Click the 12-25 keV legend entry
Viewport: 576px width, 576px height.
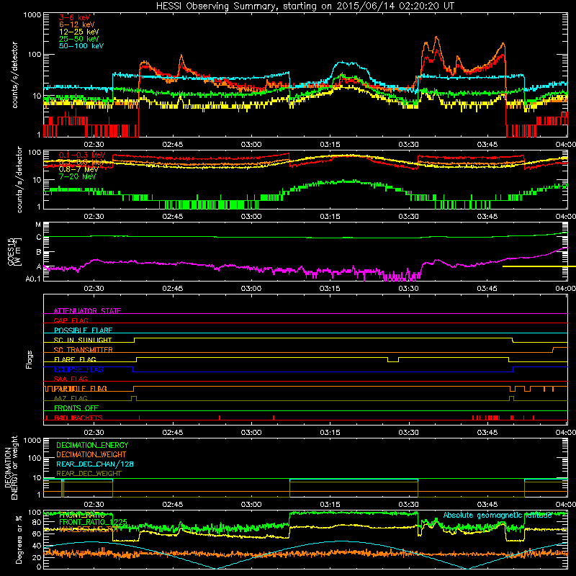(x=79, y=32)
